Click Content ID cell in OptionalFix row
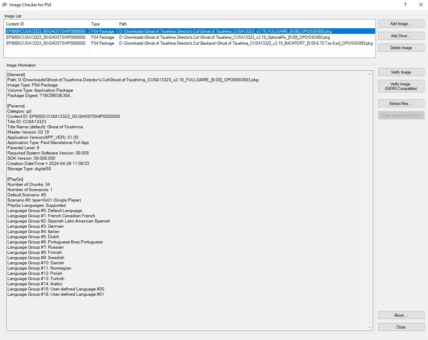This screenshot has height=340, width=428. (46, 37)
